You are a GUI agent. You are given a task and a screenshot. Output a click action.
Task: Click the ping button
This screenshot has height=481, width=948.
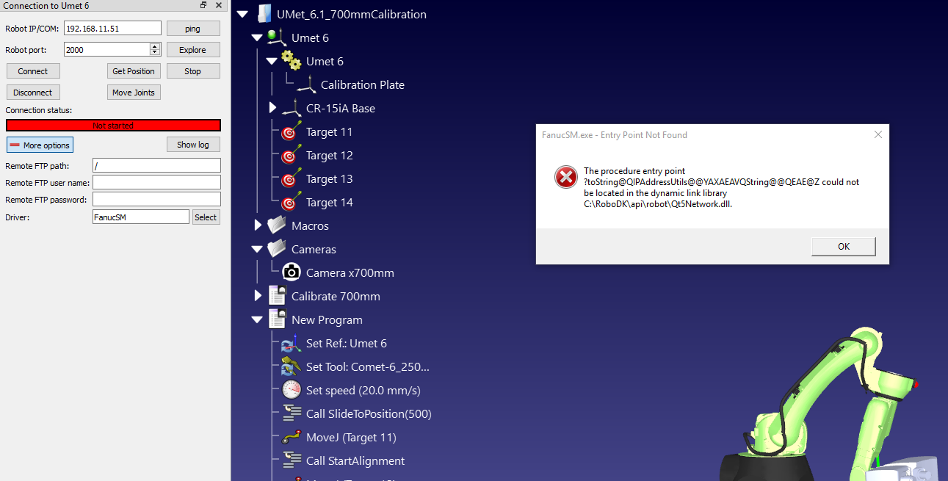coord(192,29)
